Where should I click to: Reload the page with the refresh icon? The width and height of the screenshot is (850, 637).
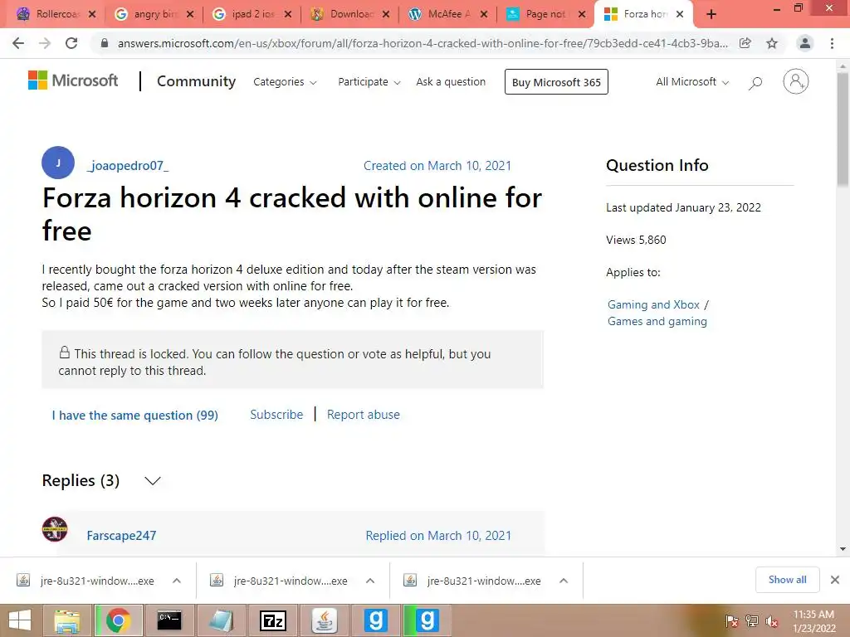pos(71,43)
